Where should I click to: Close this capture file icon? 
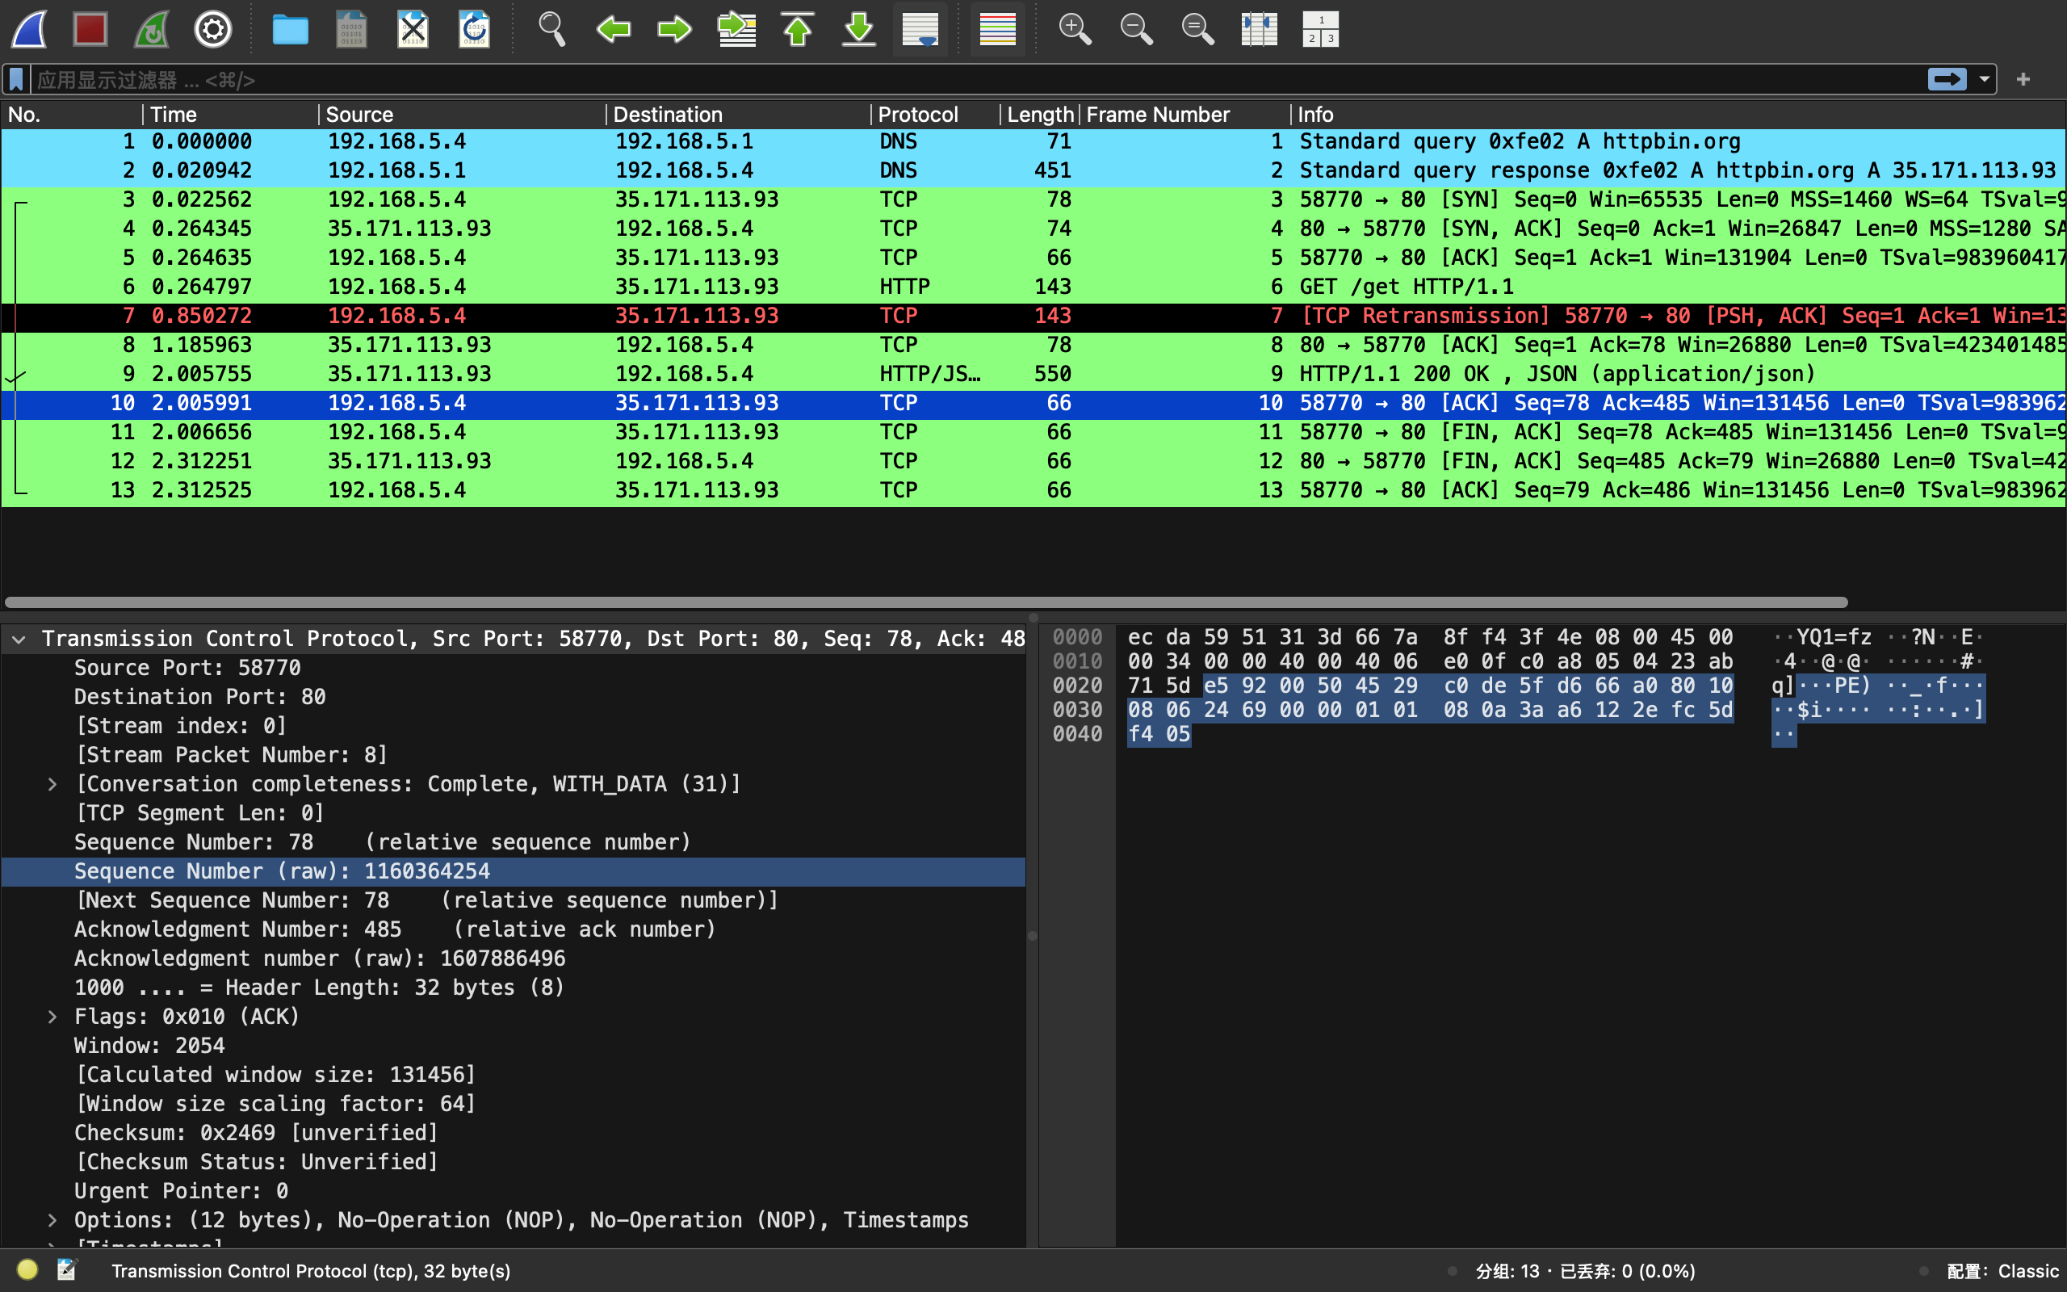[x=413, y=29]
